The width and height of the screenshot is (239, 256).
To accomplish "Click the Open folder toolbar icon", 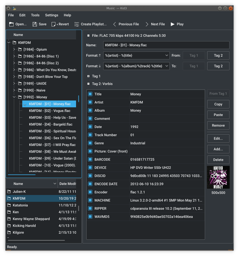I will click(11, 24).
